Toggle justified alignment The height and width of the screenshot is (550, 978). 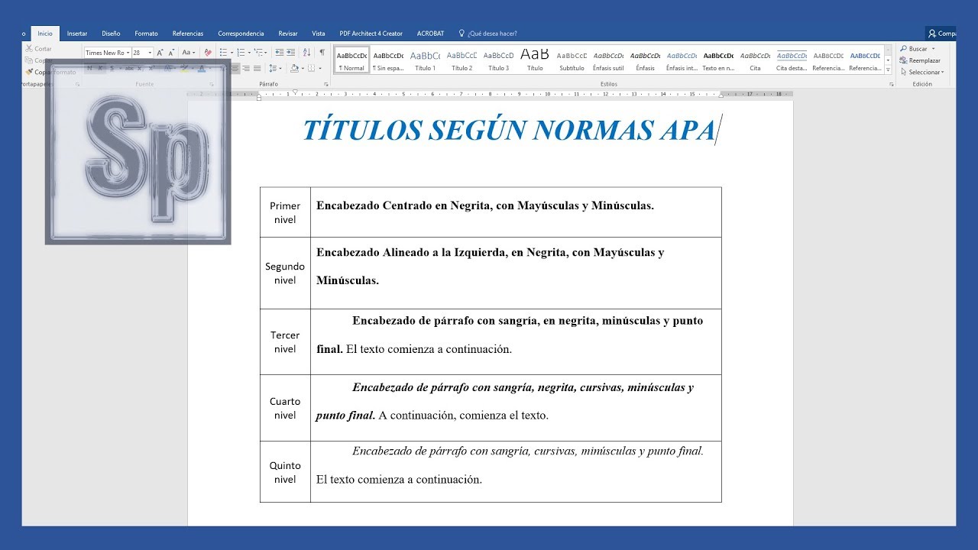pos(257,68)
